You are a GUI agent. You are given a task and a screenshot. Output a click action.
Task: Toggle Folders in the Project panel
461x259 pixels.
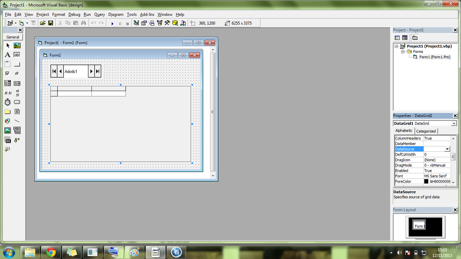tap(415, 38)
